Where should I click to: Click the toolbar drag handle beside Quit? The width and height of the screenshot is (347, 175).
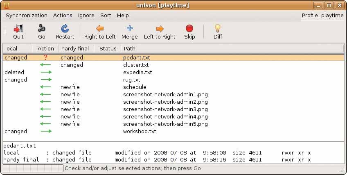pos(5,32)
